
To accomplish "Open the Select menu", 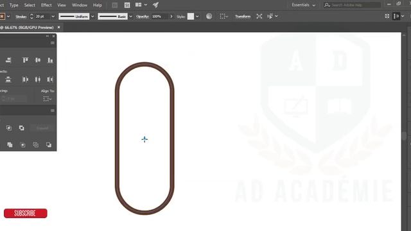I will 30,5.
